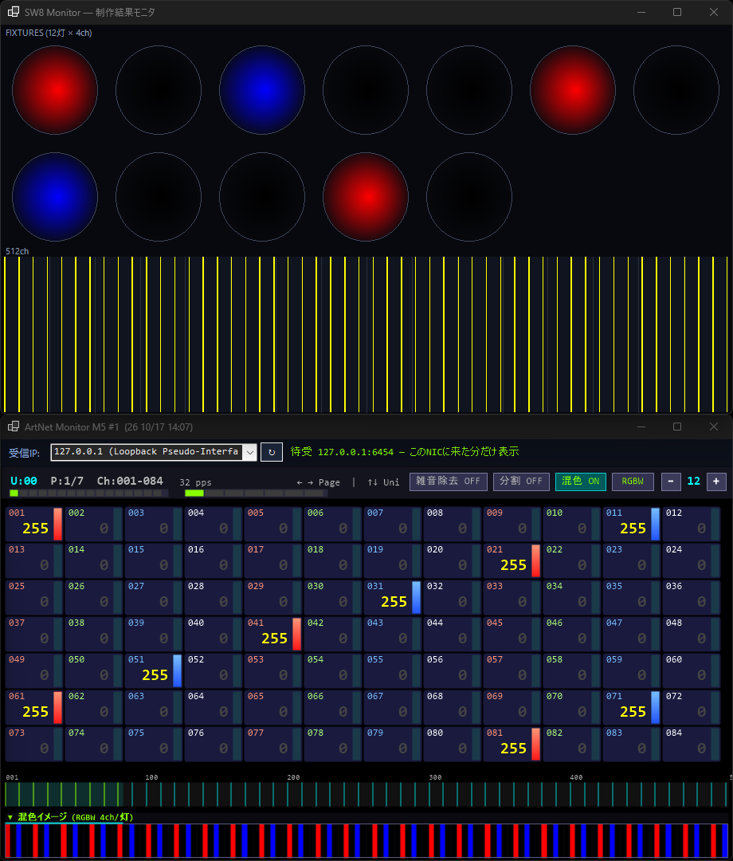733x861 pixels.
Task: Click channel 041 cell showing 255
Action: pos(272,634)
